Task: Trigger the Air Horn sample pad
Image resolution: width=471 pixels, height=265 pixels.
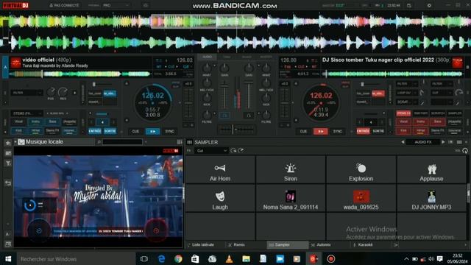Action: pos(220,170)
